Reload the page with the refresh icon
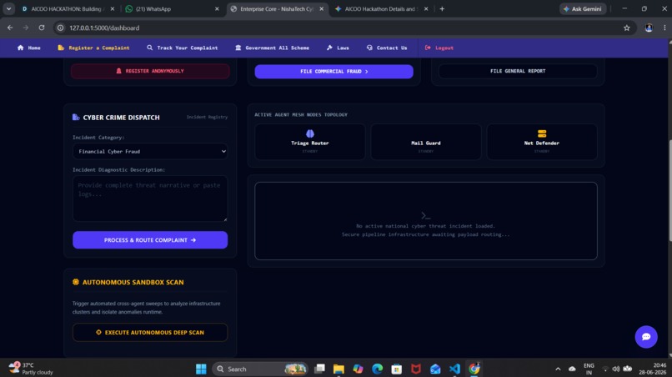 pos(42,28)
